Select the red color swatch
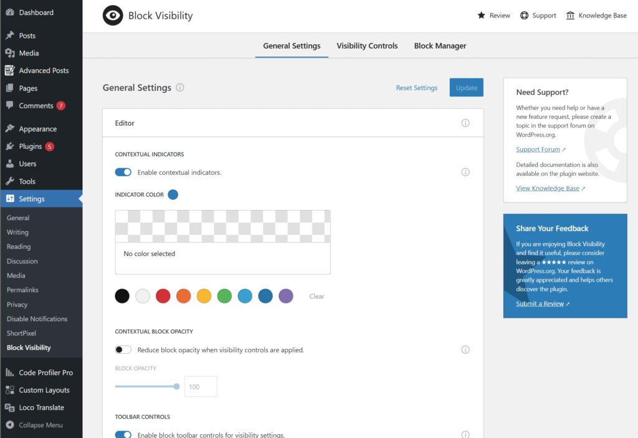 coord(163,297)
